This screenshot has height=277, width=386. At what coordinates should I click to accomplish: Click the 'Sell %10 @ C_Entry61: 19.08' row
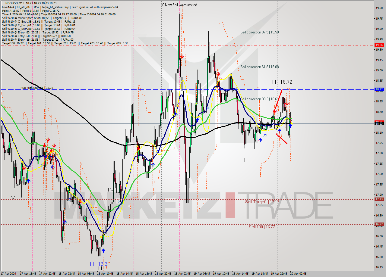pyautogui.click(x=39, y=25)
